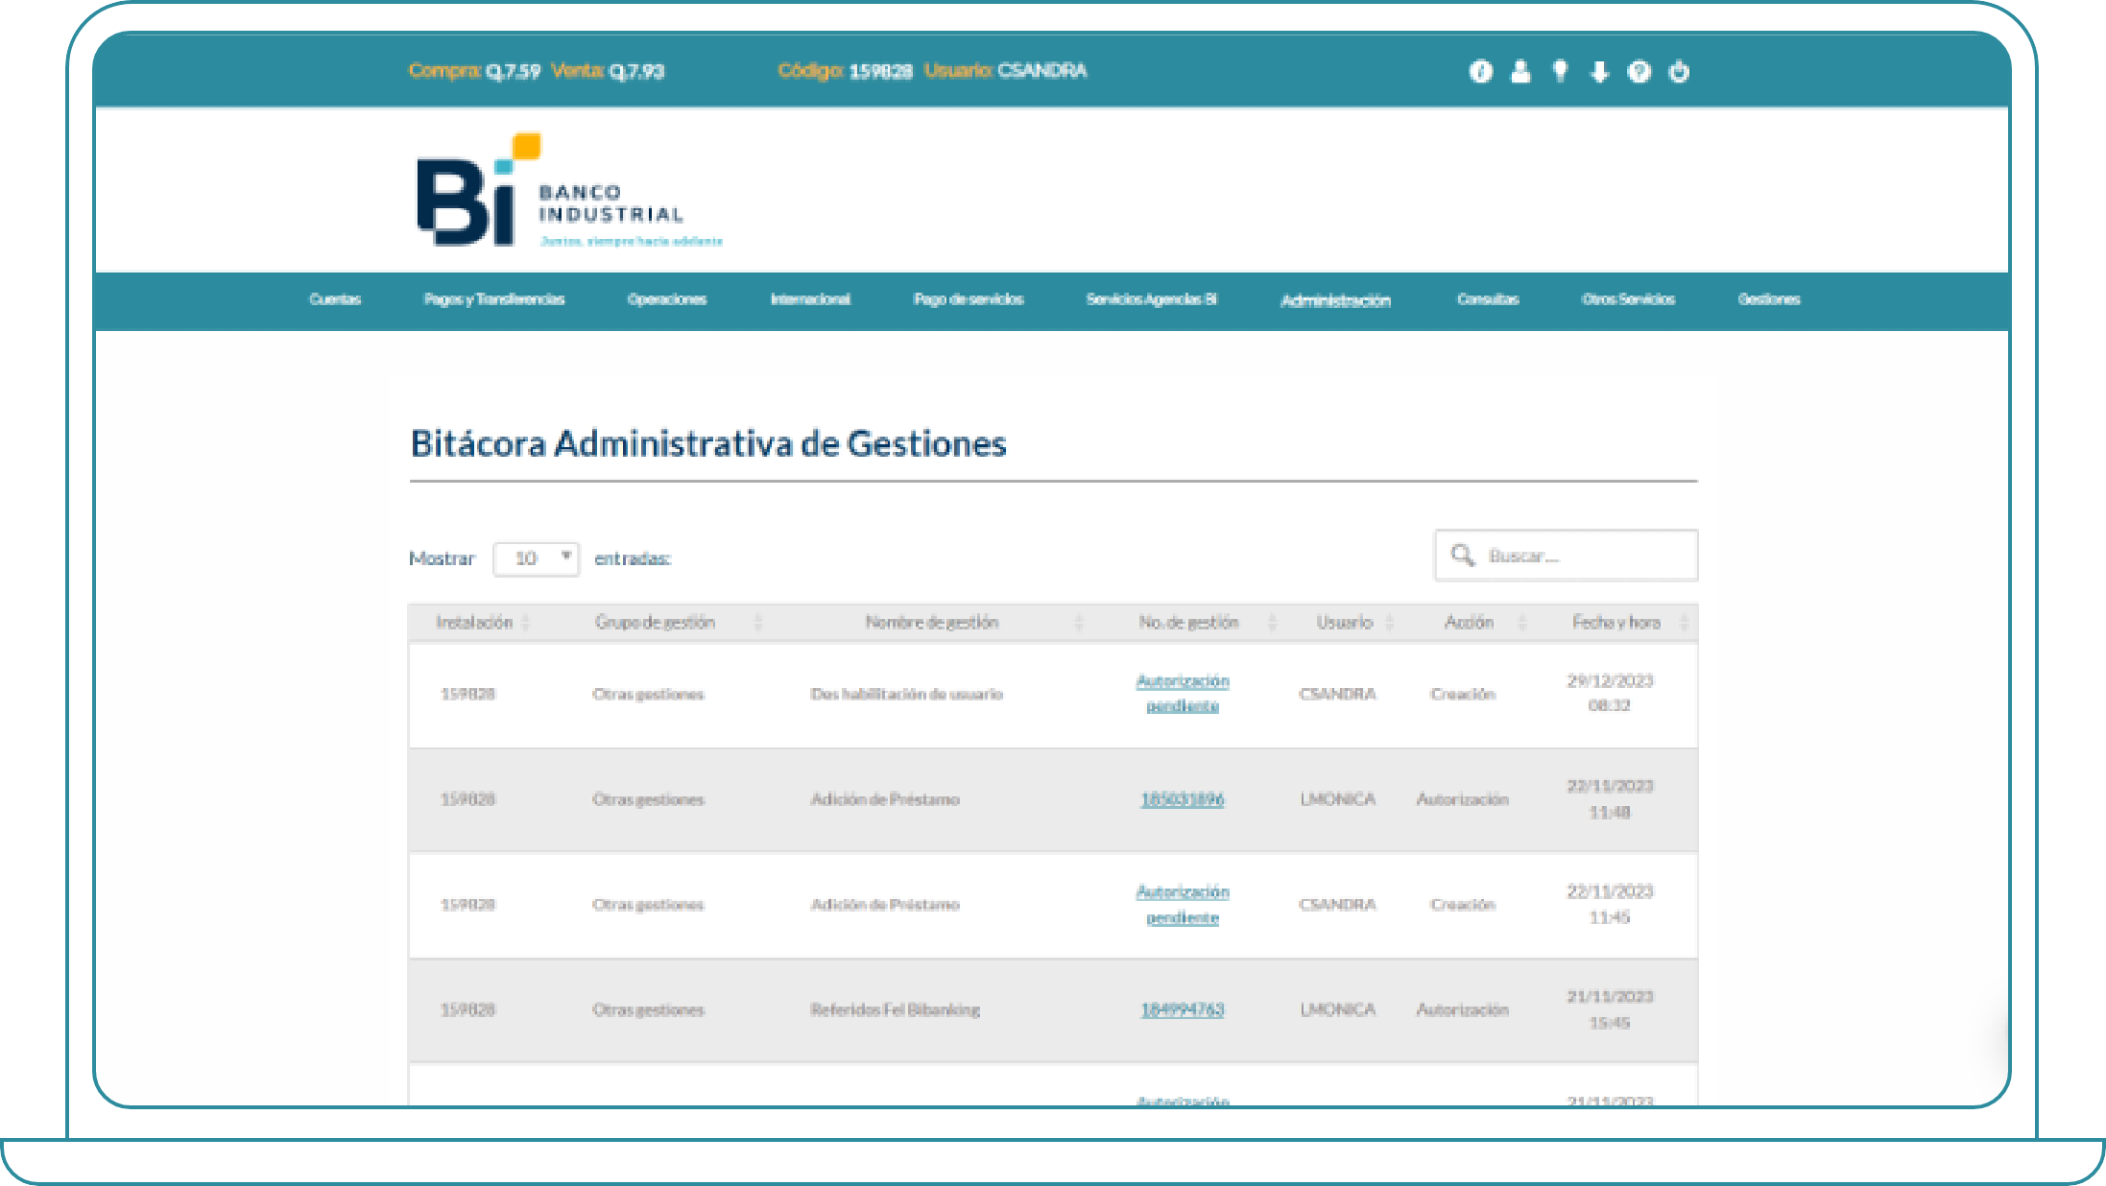Click the lightbulb tips icon
Screen dimensions: 2106x1186
point(1561,71)
